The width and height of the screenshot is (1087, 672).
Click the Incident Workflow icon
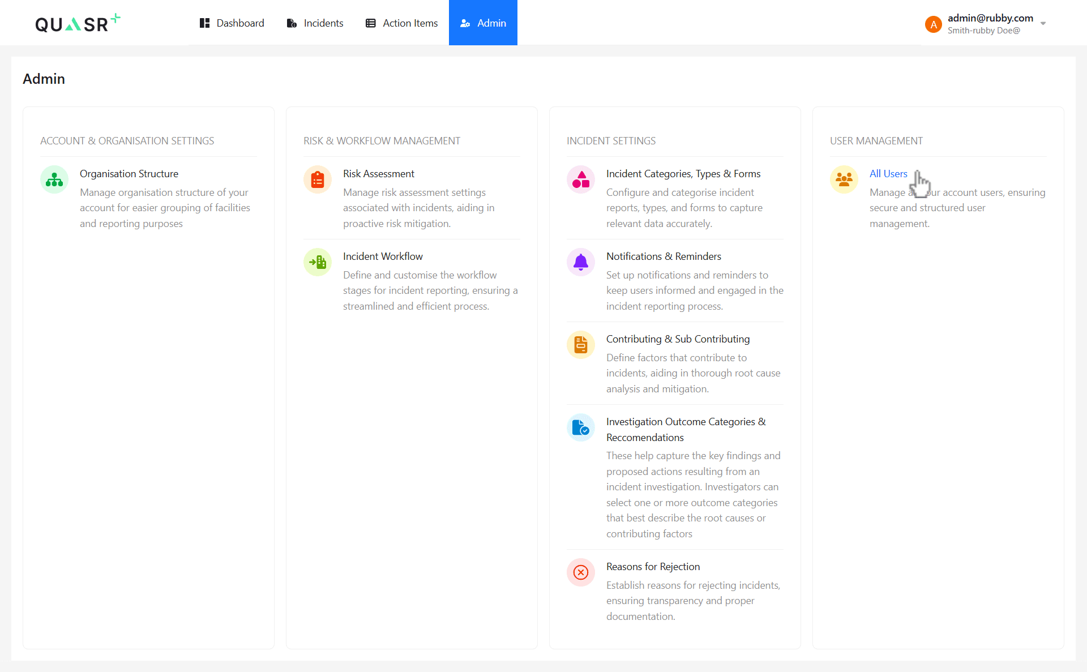point(317,262)
